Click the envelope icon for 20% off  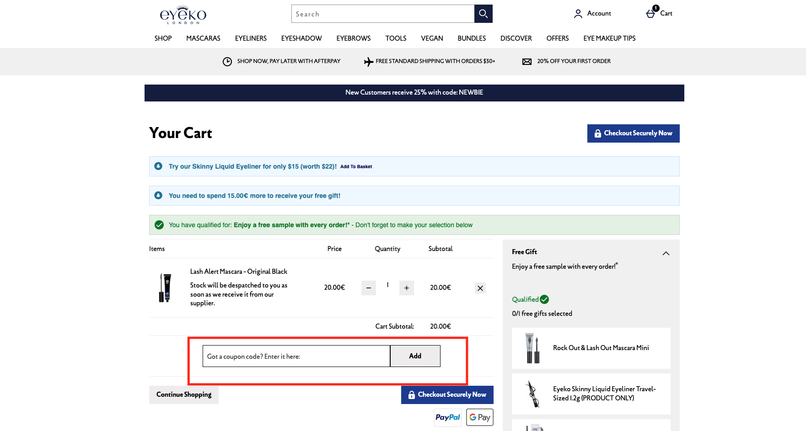pyautogui.click(x=527, y=62)
